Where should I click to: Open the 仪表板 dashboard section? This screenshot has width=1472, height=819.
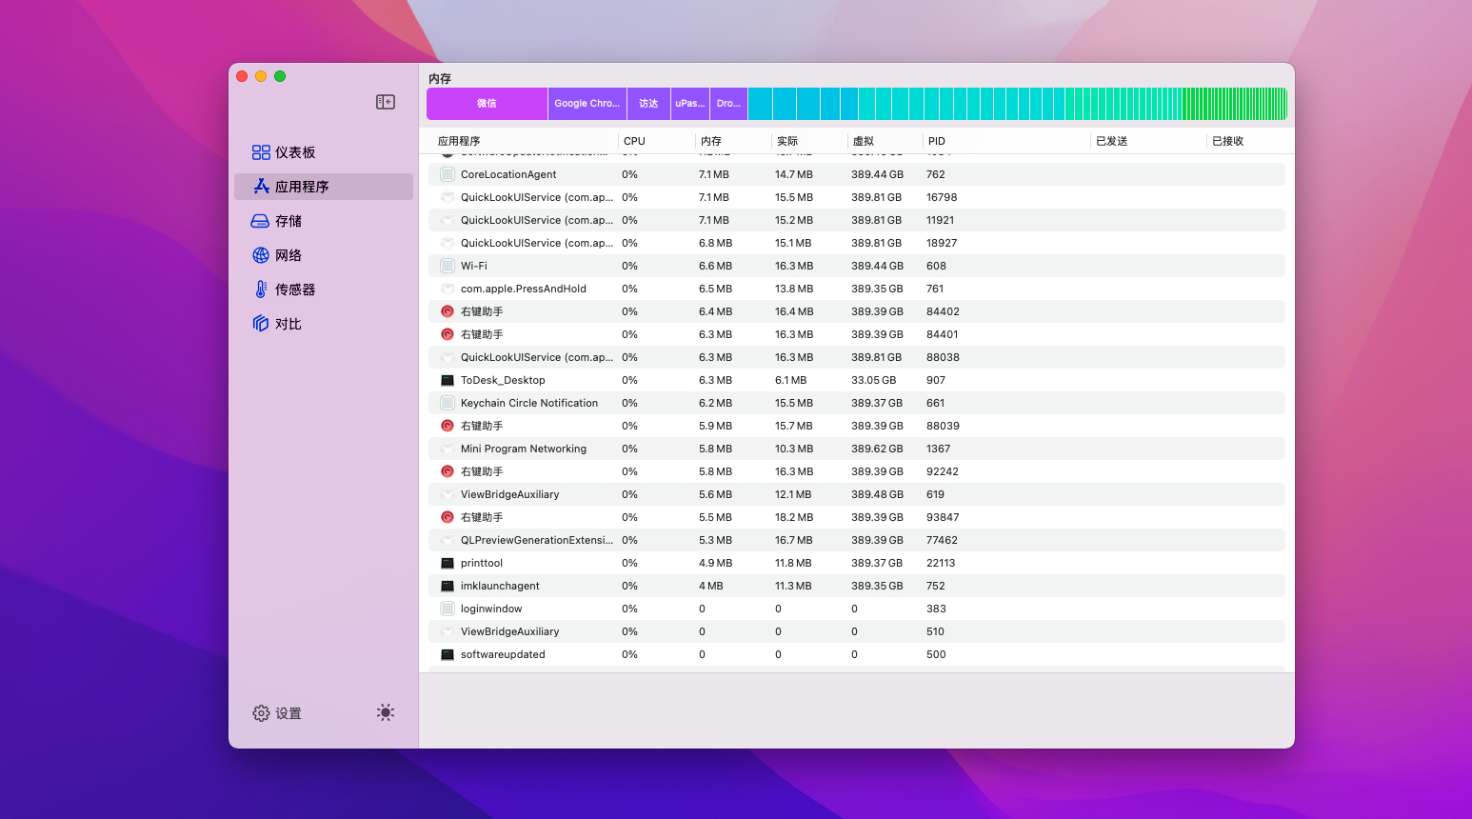pyautogui.click(x=284, y=152)
